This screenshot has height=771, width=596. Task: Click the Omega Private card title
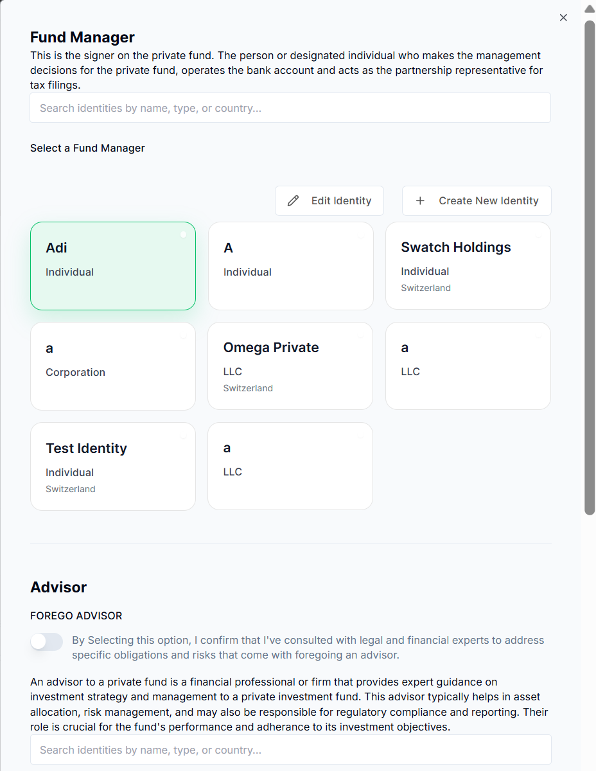coord(271,348)
